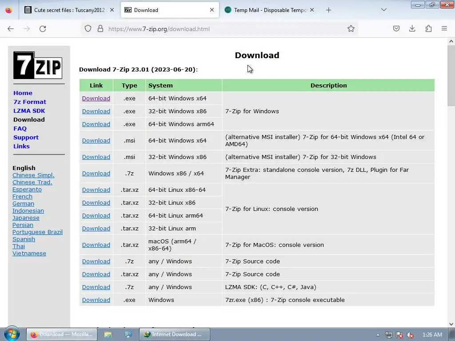455x341 pixels.
Task: Open tracking protection shield icon
Action: [x=88, y=29]
